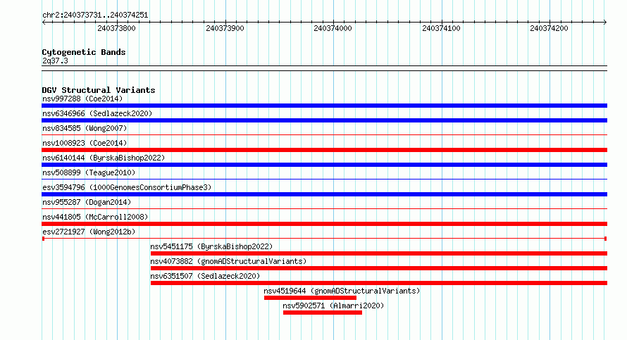Select the red bar under nsv441805
Image resolution: width=627 pixels, height=340 pixels.
(x=324, y=224)
